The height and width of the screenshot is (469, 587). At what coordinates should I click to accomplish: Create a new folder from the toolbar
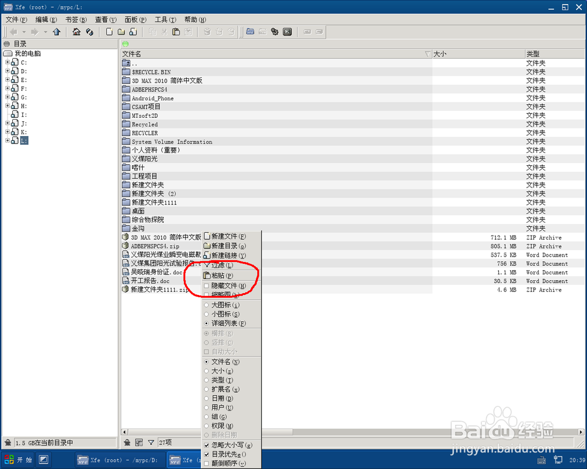click(122, 32)
